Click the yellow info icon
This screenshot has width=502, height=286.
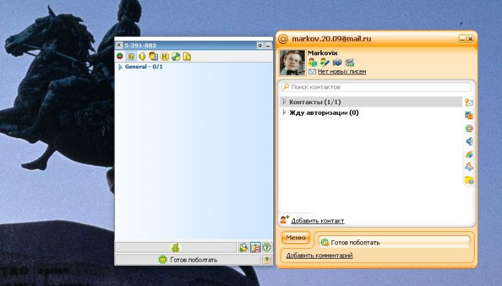(x=187, y=56)
